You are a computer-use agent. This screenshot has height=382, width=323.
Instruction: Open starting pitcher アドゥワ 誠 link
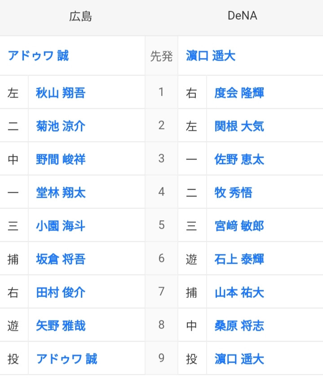[x=38, y=56]
